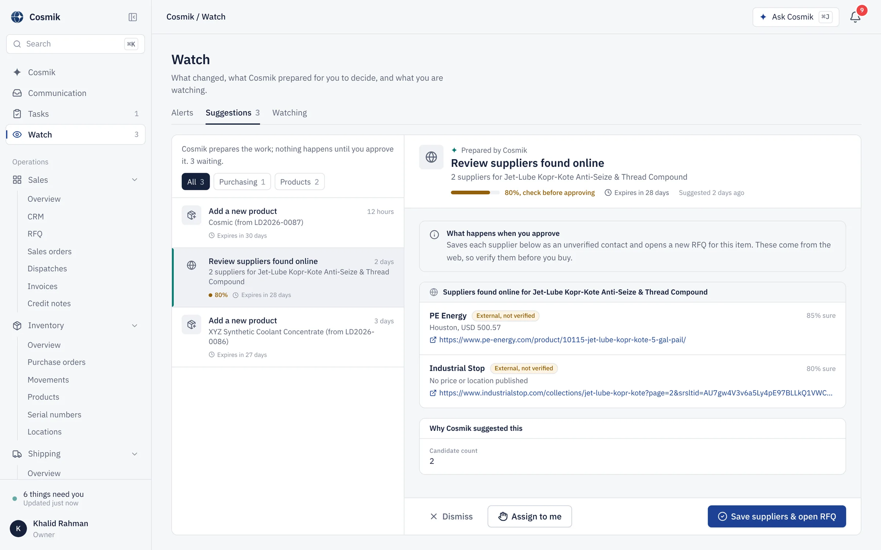Click the Inventory cube icon

point(17,326)
